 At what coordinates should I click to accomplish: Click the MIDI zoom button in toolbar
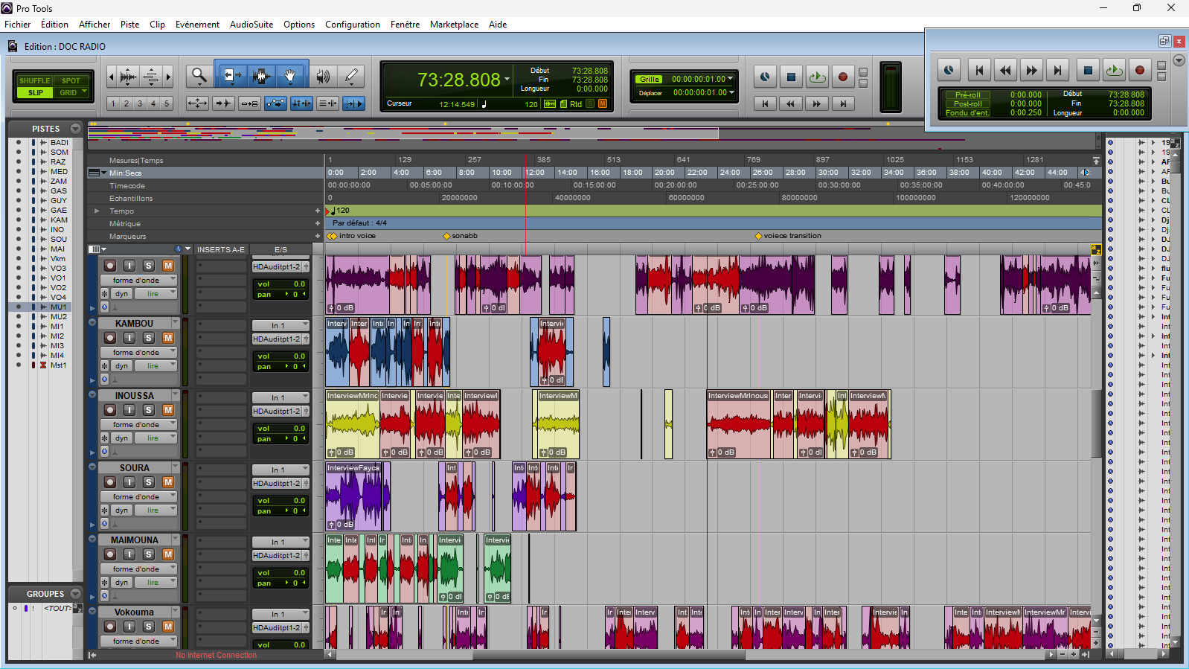[151, 76]
